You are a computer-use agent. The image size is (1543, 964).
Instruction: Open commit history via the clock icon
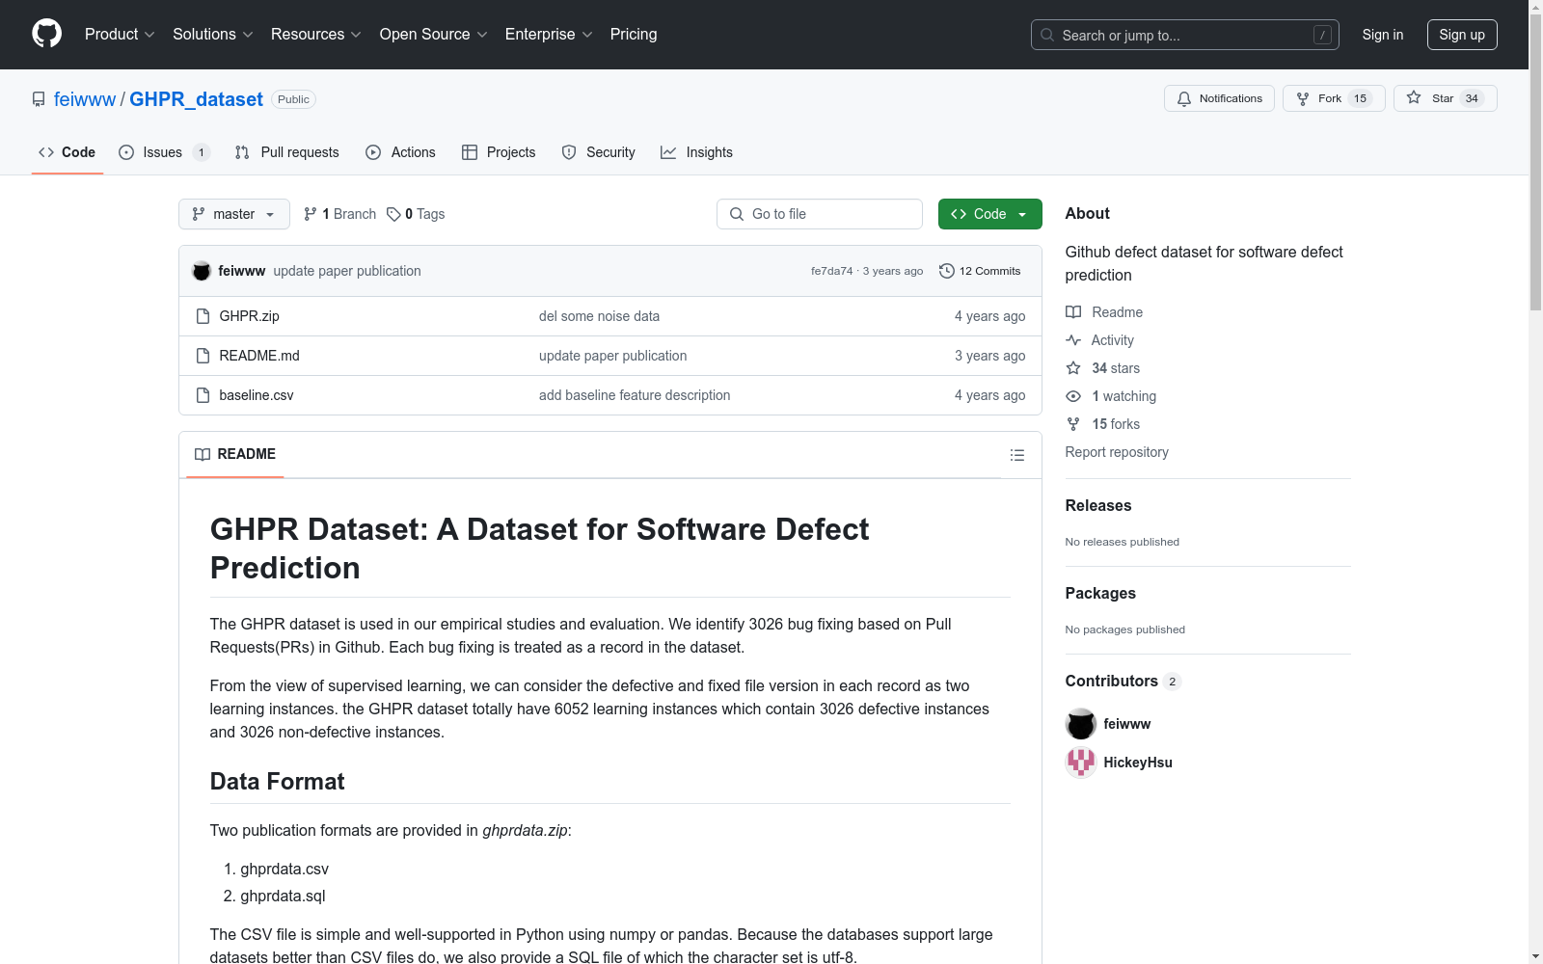coord(945,271)
